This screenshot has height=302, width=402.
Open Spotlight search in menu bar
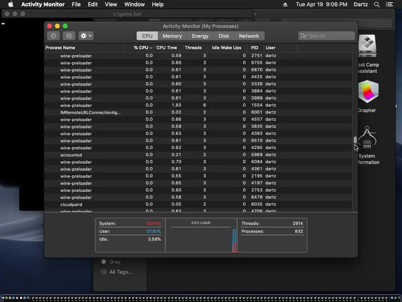(x=376, y=4)
